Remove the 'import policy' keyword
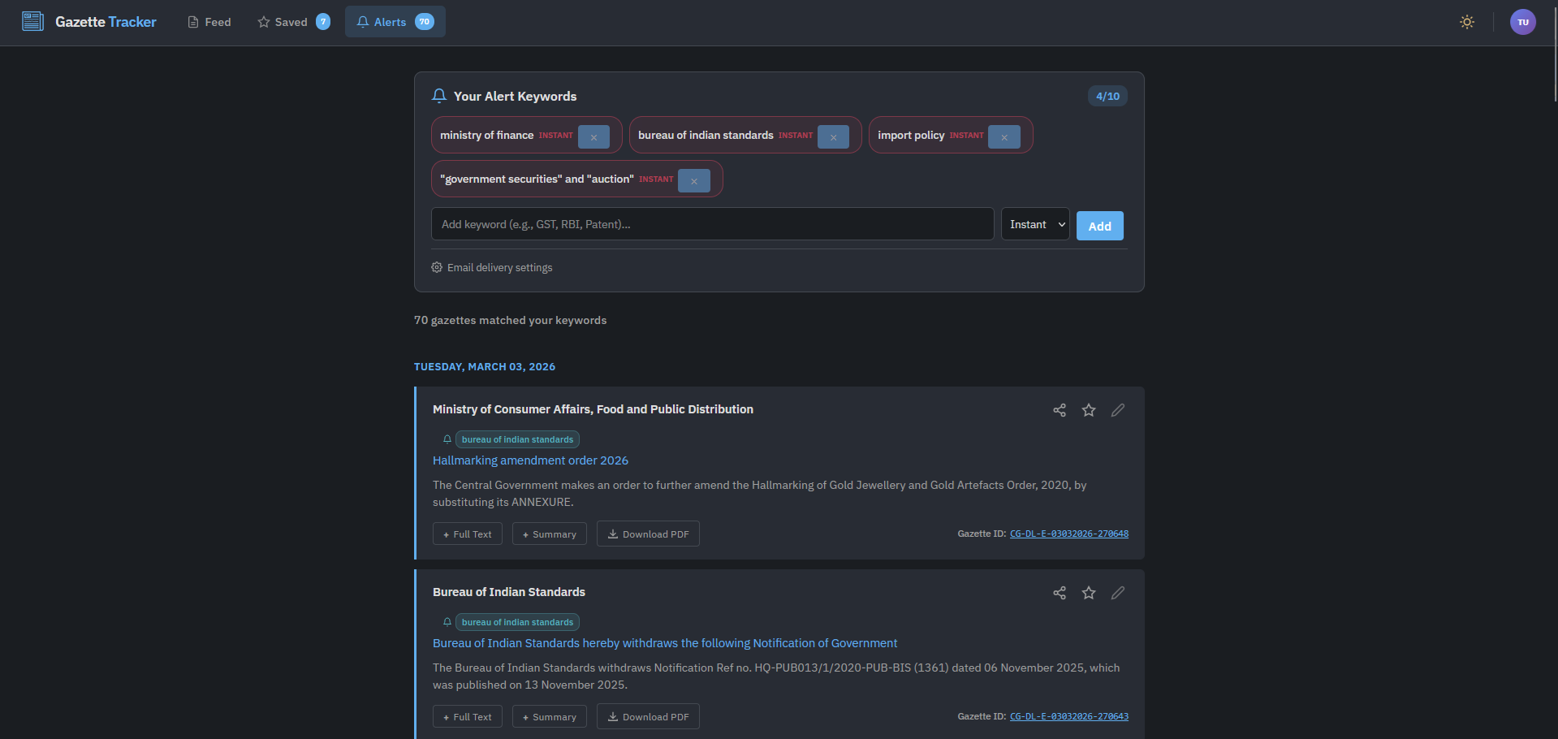This screenshot has height=739, width=1558. 1004,136
